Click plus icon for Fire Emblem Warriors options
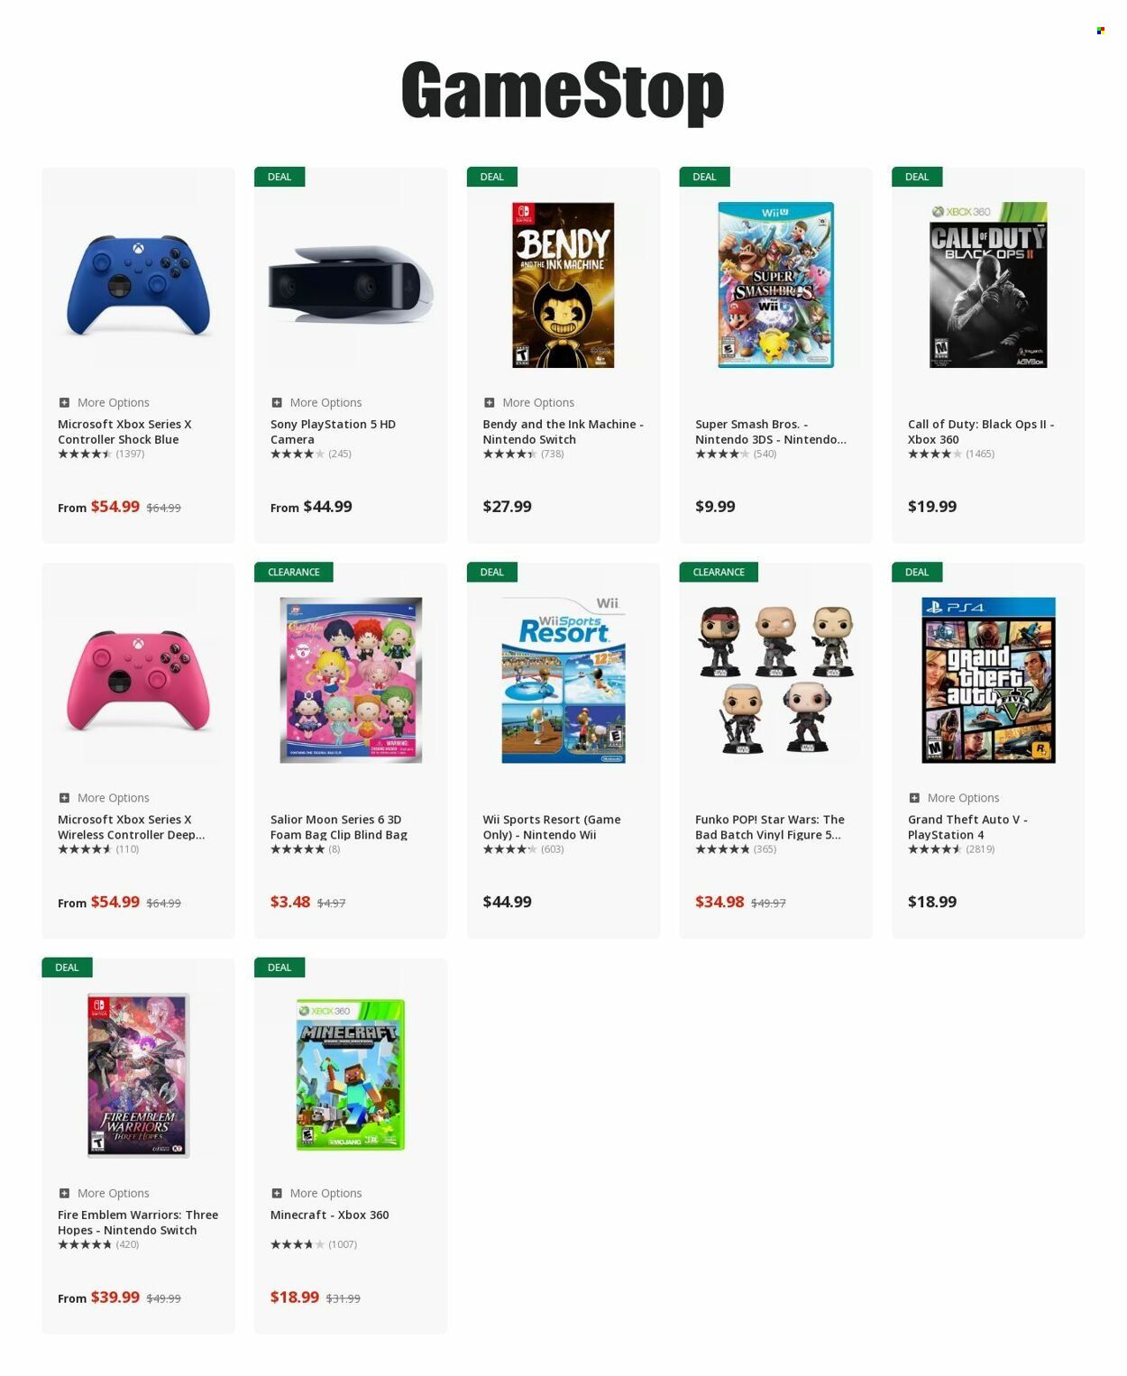The image size is (1127, 1376). pyautogui.click(x=65, y=1193)
